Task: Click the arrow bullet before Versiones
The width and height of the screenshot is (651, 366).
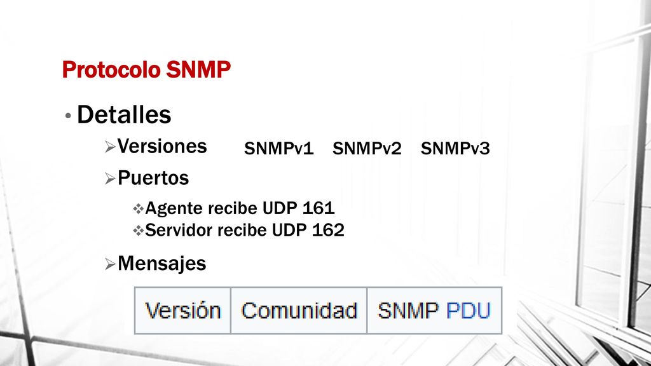Action: pyautogui.click(x=110, y=147)
